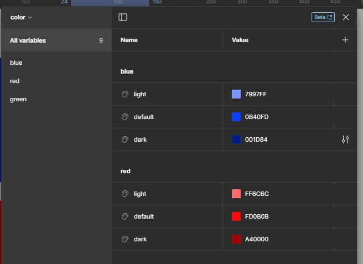Close the variables panel

[346, 17]
